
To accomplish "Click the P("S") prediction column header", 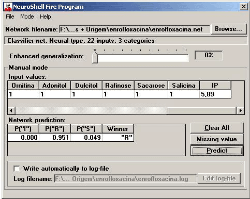I will tap(86, 129).
